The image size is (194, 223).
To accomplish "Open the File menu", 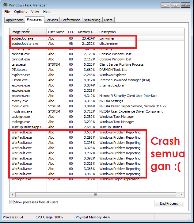I will [7, 12].
